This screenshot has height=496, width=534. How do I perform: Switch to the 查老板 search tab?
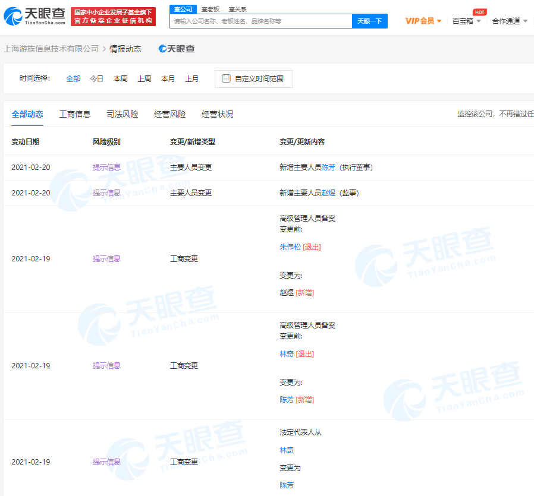point(211,9)
